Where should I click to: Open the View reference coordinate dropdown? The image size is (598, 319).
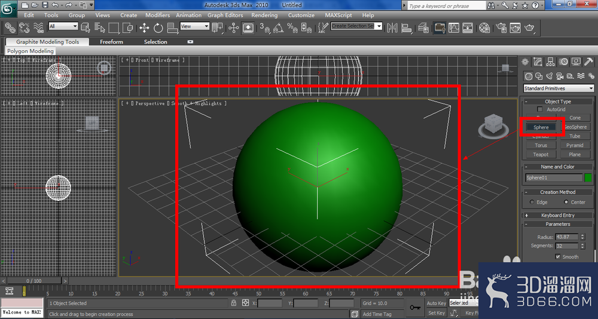coord(195,26)
